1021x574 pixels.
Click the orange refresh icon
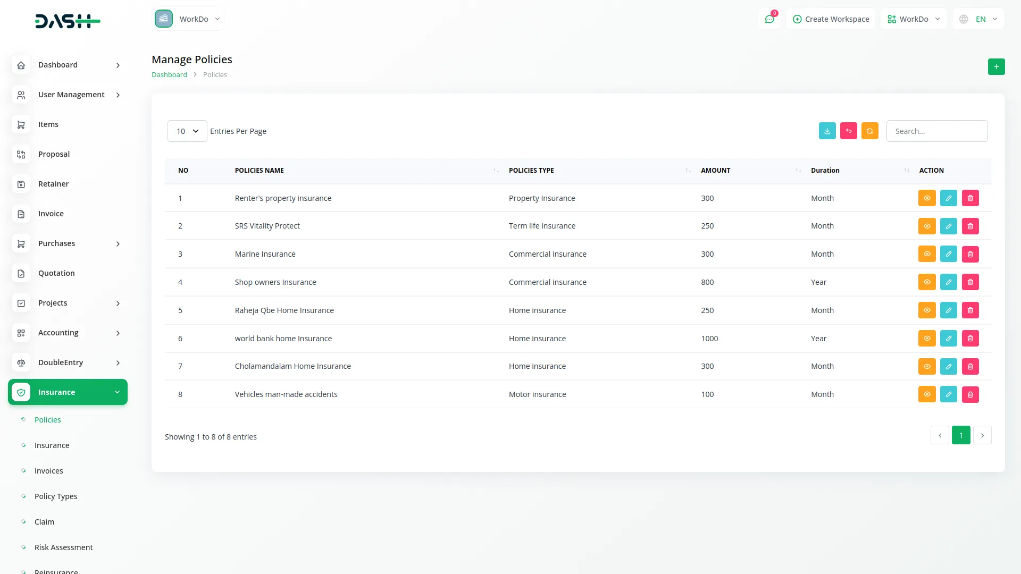tap(869, 131)
